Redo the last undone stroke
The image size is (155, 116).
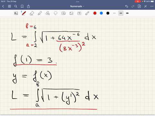point(133,6)
